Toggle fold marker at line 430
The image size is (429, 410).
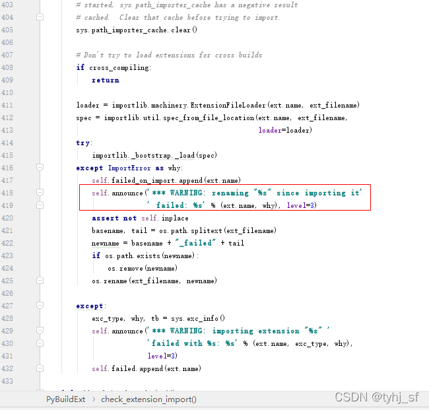click(40, 343)
